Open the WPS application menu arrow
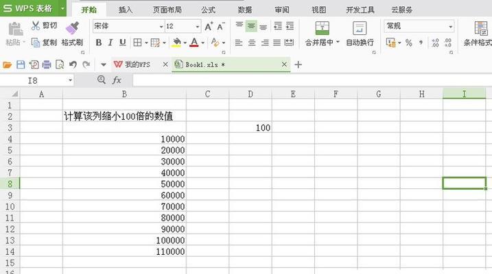492x274 pixels. click(x=62, y=8)
